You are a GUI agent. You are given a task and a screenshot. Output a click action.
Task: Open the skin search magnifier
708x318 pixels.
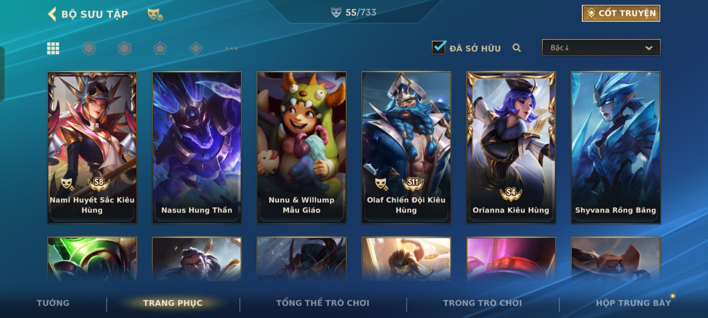tap(517, 48)
